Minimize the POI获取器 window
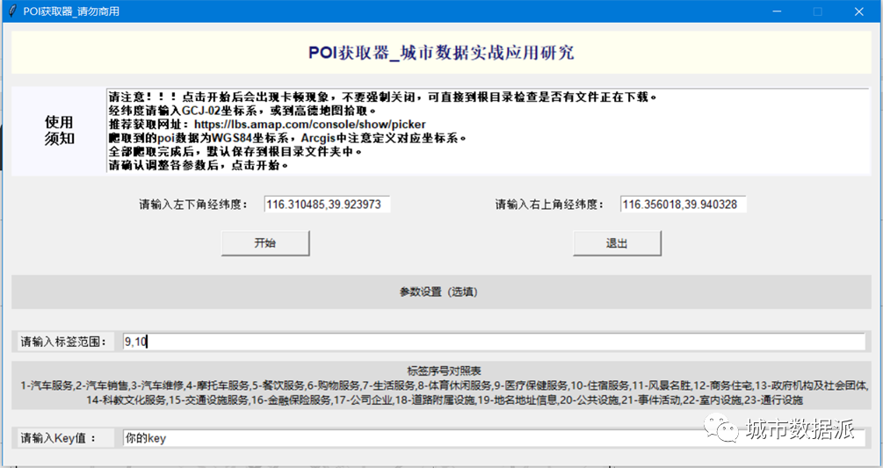Viewport: 883px width, 468px height. coord(778,11)
